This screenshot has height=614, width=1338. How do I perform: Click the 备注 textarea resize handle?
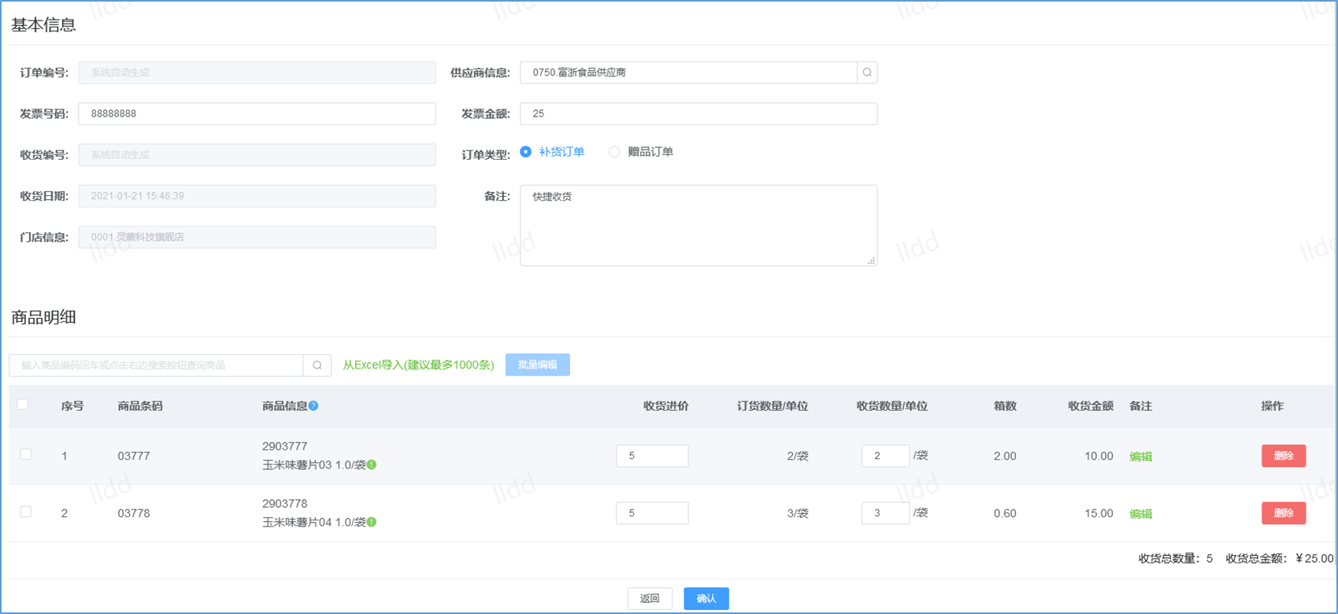tap(871, 261)
